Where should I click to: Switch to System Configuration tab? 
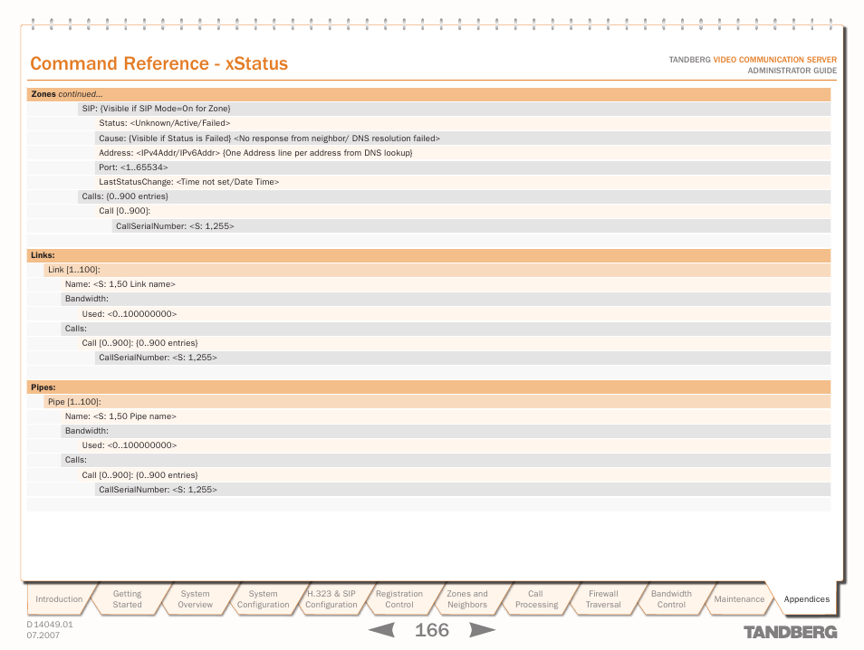pos(263,598)
